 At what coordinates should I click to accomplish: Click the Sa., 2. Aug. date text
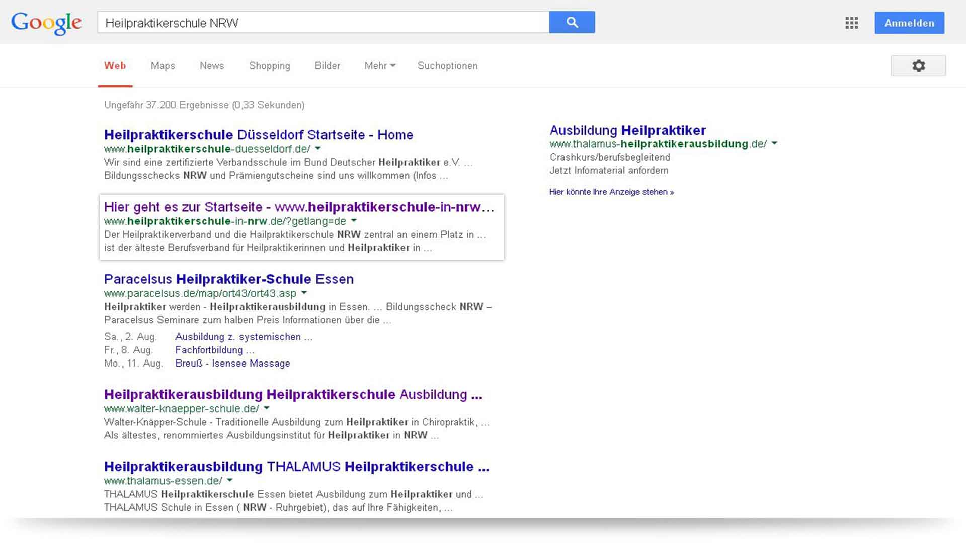coord(130,337)
